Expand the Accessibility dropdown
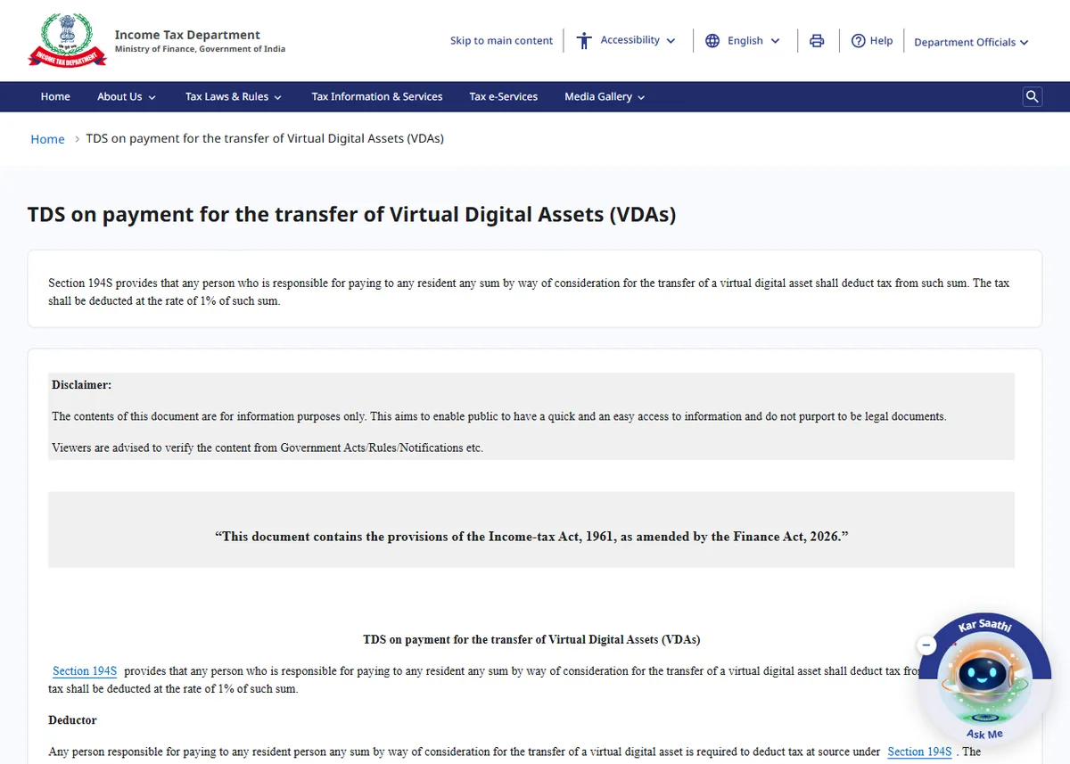This screenshot has height=764, width=1070. (638, 40)
